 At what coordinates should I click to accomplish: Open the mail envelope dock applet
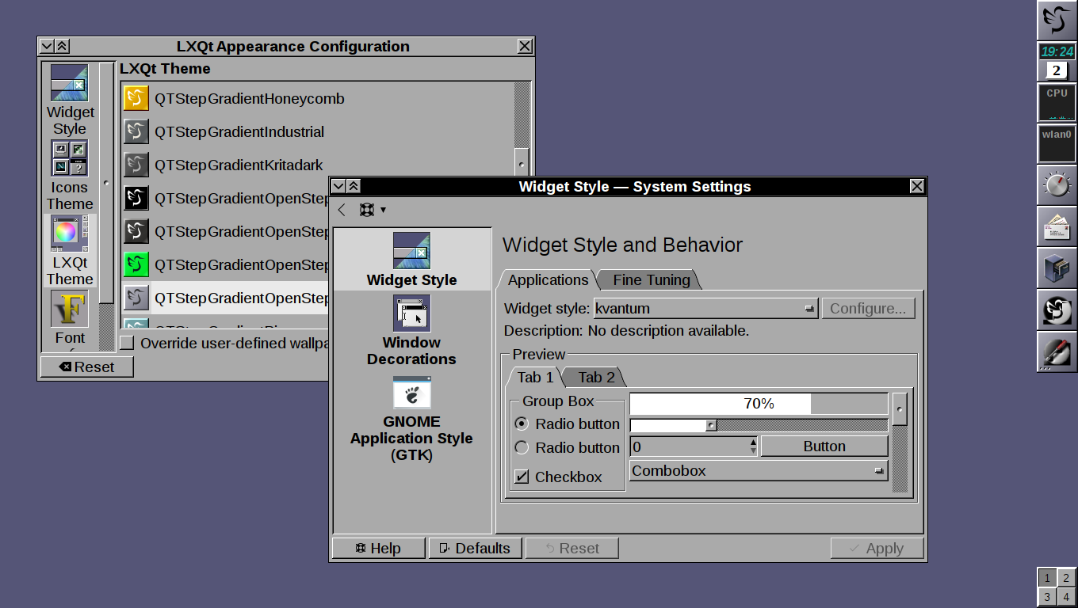[x=1057, y=226]
